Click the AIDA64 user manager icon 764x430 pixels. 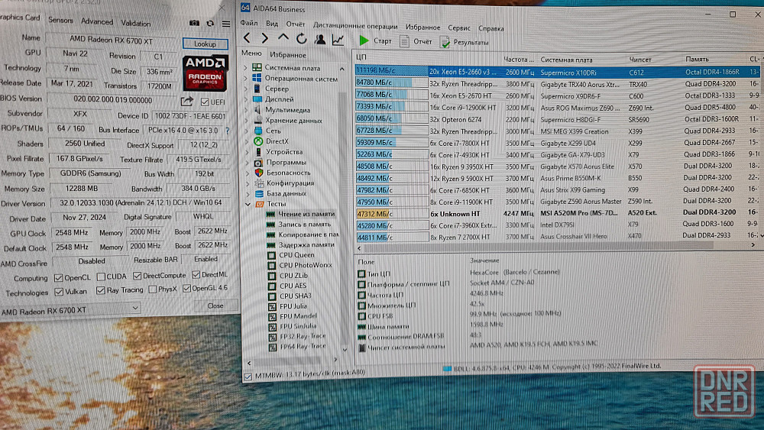tap(320, 39)
